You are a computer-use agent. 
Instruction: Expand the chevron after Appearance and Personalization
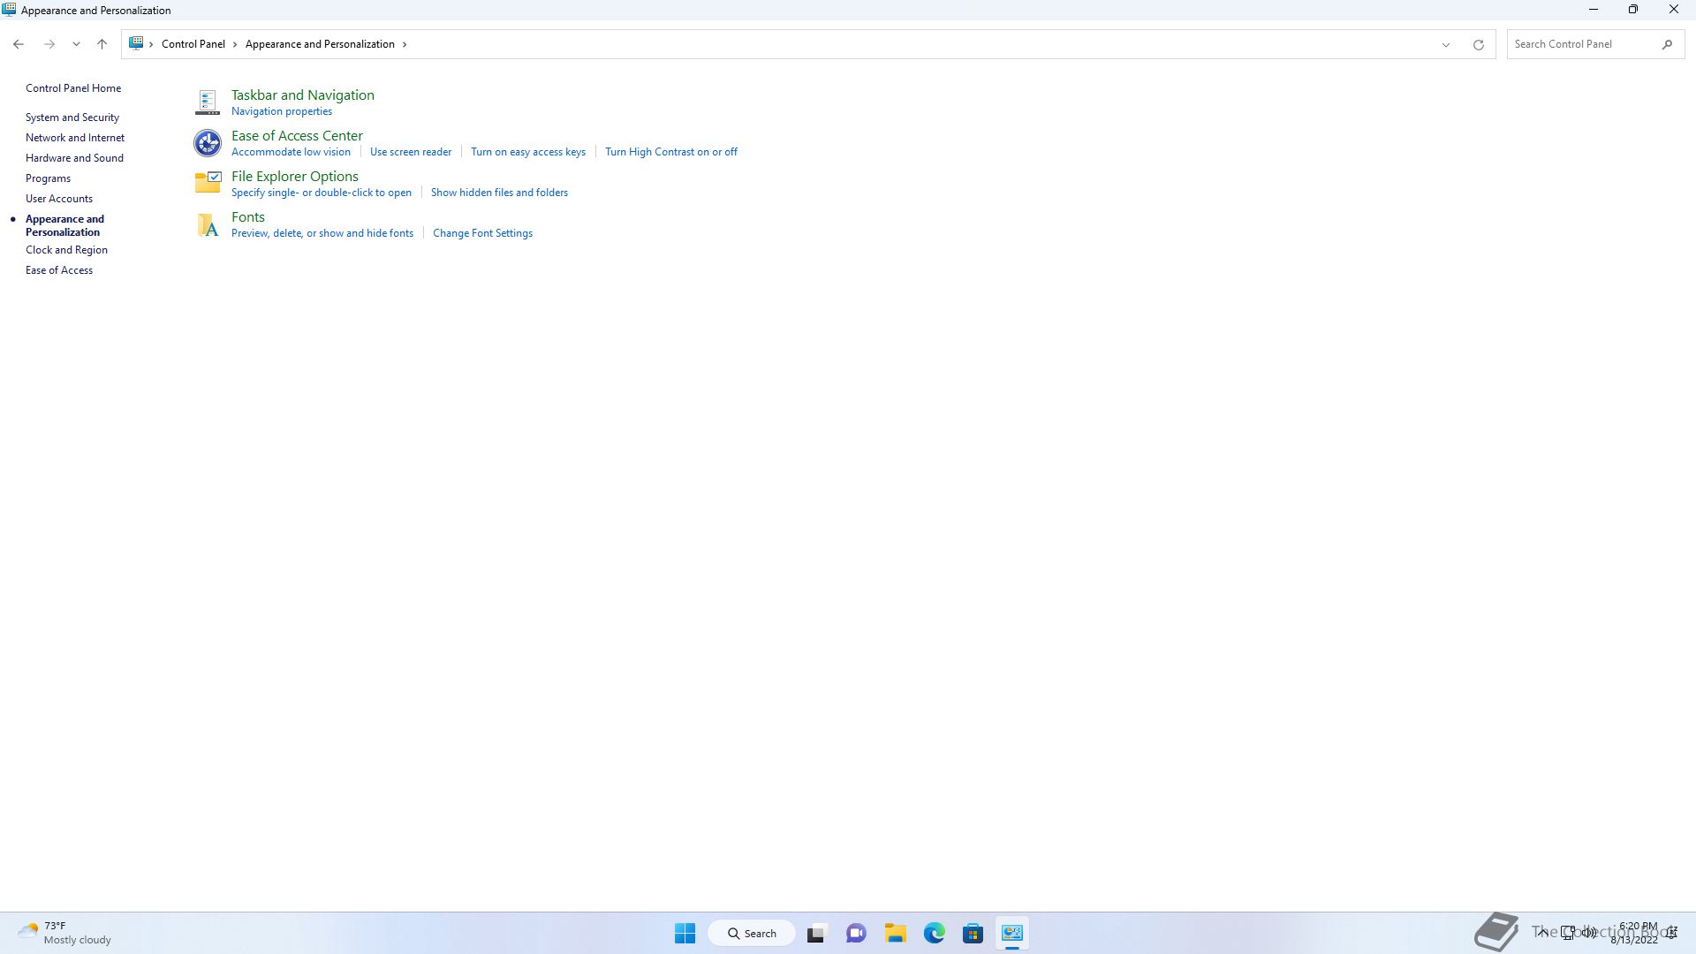click(x=405, y=44)
